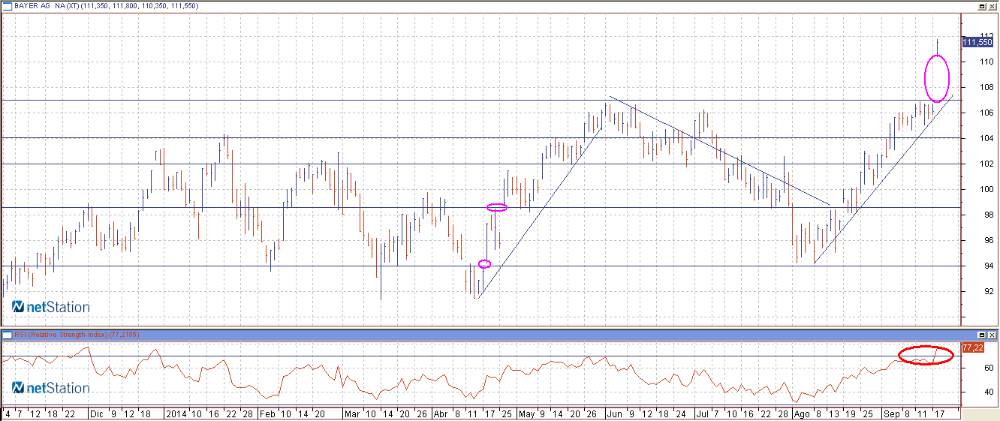The width and height of the screenshot is (1000, 421).
Task: Click the 104 price axis label
Action: pyautogui.click(x=986, y=138)
